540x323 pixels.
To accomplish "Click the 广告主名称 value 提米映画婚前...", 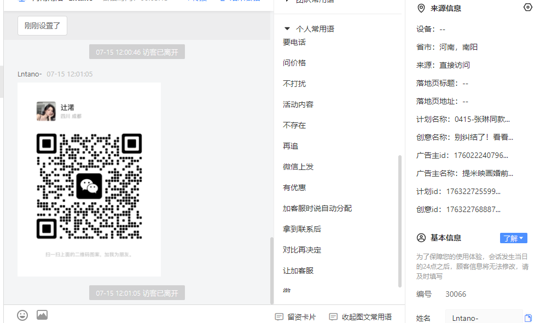I will (487, 173).
